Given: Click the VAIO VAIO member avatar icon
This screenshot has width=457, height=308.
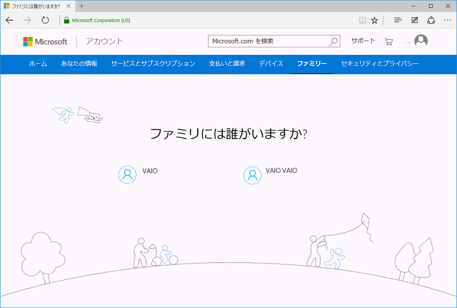Looking at the screenshot, I should pos(252,175).
